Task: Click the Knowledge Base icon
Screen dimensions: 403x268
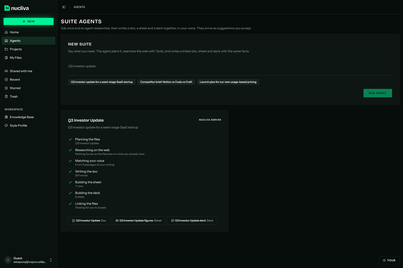Action: point(6,117)
